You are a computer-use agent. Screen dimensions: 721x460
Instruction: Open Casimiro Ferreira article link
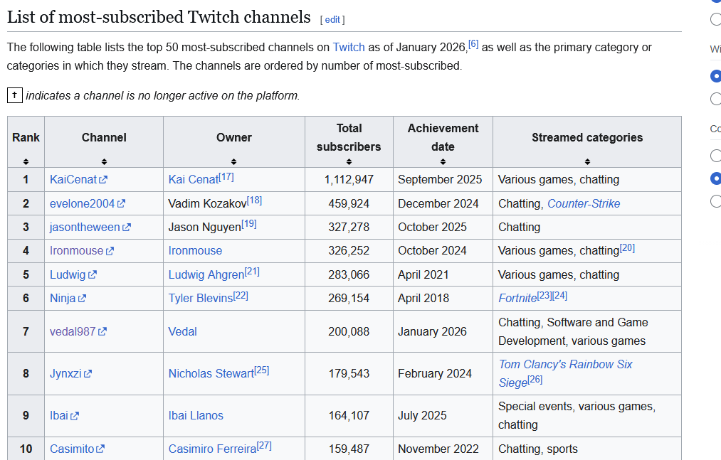[x=212, y=449]
